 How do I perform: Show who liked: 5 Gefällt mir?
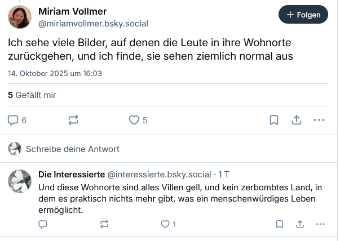point(32,95)
